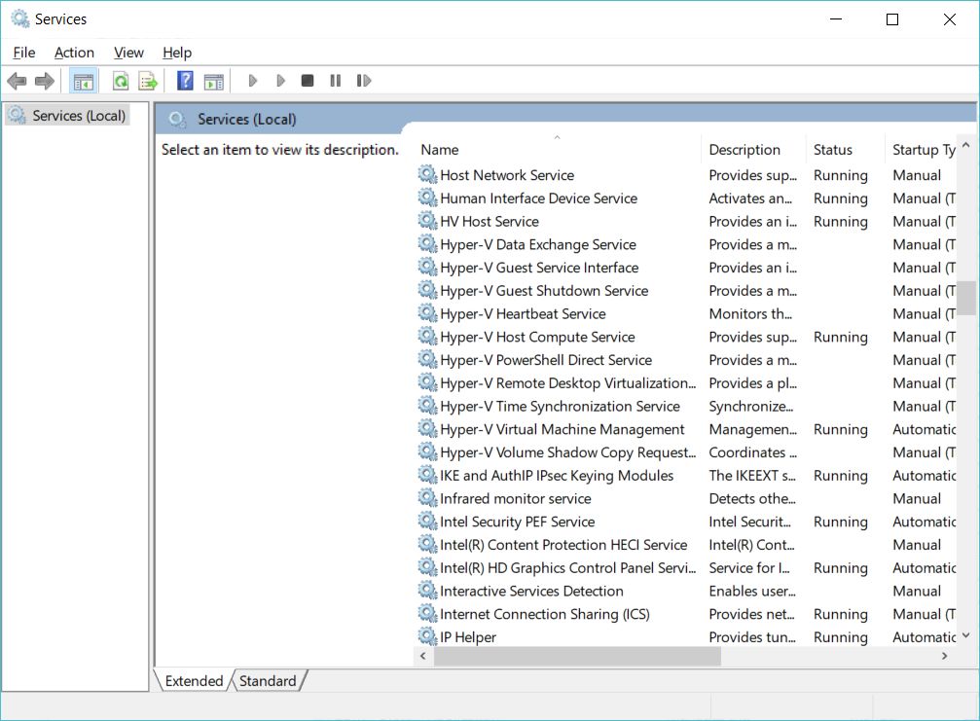This screenshot has height=721, width=980.
Task: Open the Action menu
Action: coord(74,53)
